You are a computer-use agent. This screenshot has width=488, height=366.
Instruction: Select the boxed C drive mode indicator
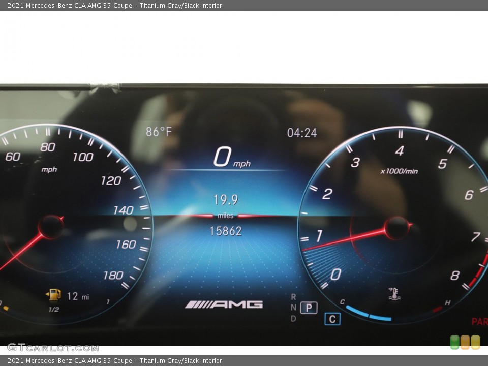pos(332,319)
